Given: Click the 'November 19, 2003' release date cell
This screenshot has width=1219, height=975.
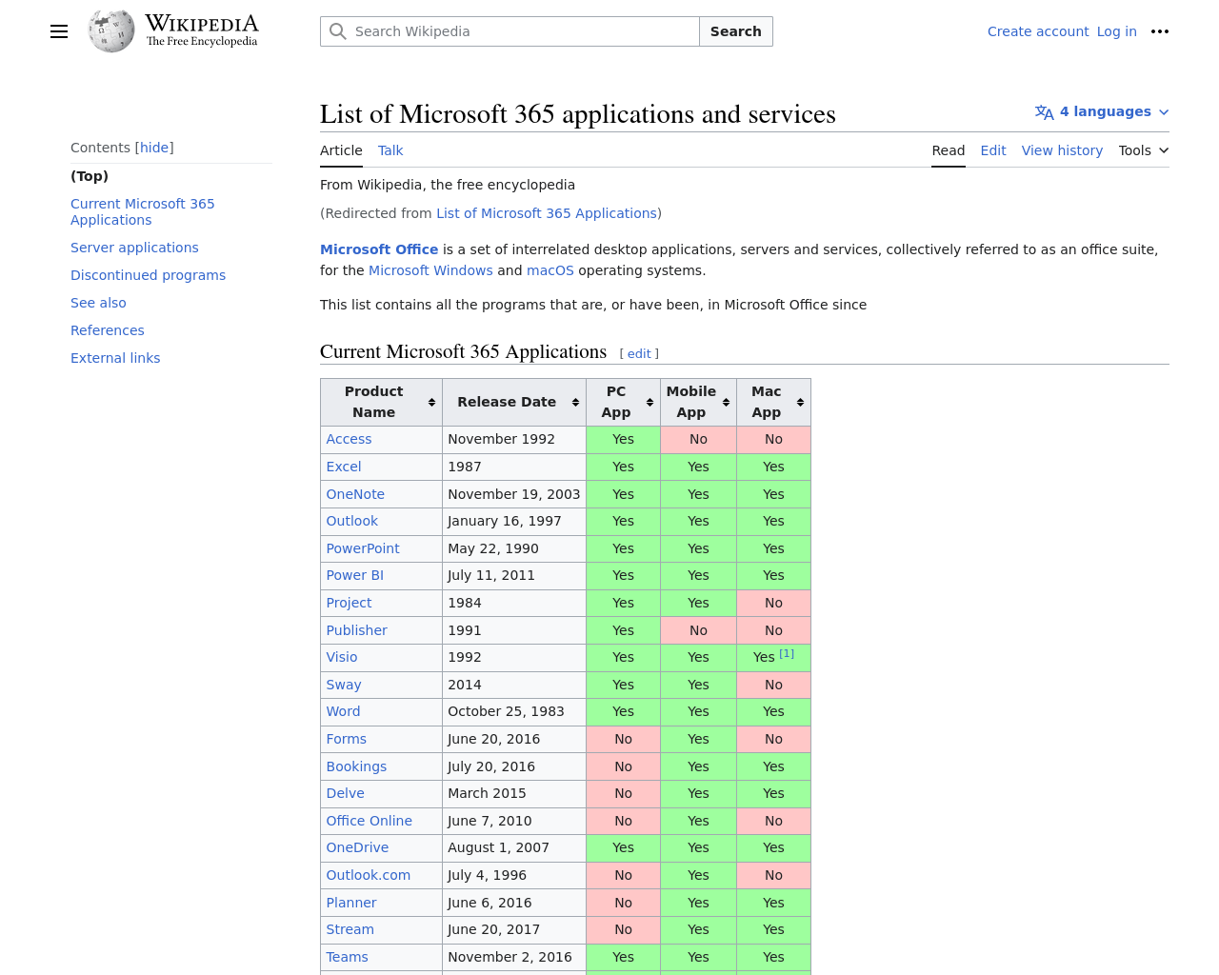Looking at the screenshot, I should 514,494.
